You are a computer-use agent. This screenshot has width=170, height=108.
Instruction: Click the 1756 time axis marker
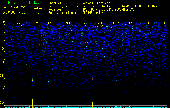click(x=99, y=23)
